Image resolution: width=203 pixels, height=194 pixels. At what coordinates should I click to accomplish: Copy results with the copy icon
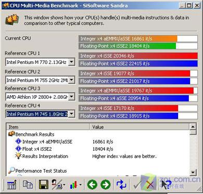pos(28,185)
